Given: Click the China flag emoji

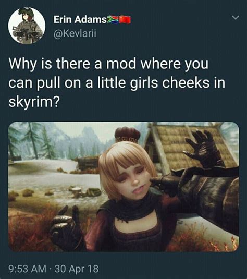Looking at the screenshot, I should pyautogui.click(x=125, y=20).
